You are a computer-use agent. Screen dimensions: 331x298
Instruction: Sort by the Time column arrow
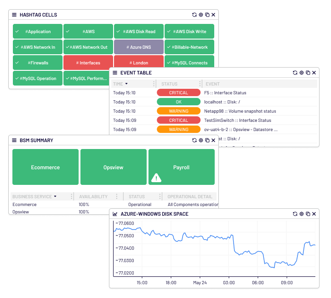pos(126,84)
